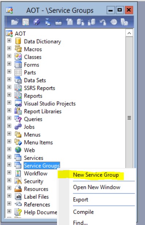Click the Jobs gears icon
The image size is (145, 225).
18,126
